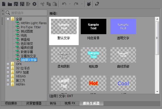Select HitFilm Light Flares plugin

pyautogui.click(x=34, y=23)
